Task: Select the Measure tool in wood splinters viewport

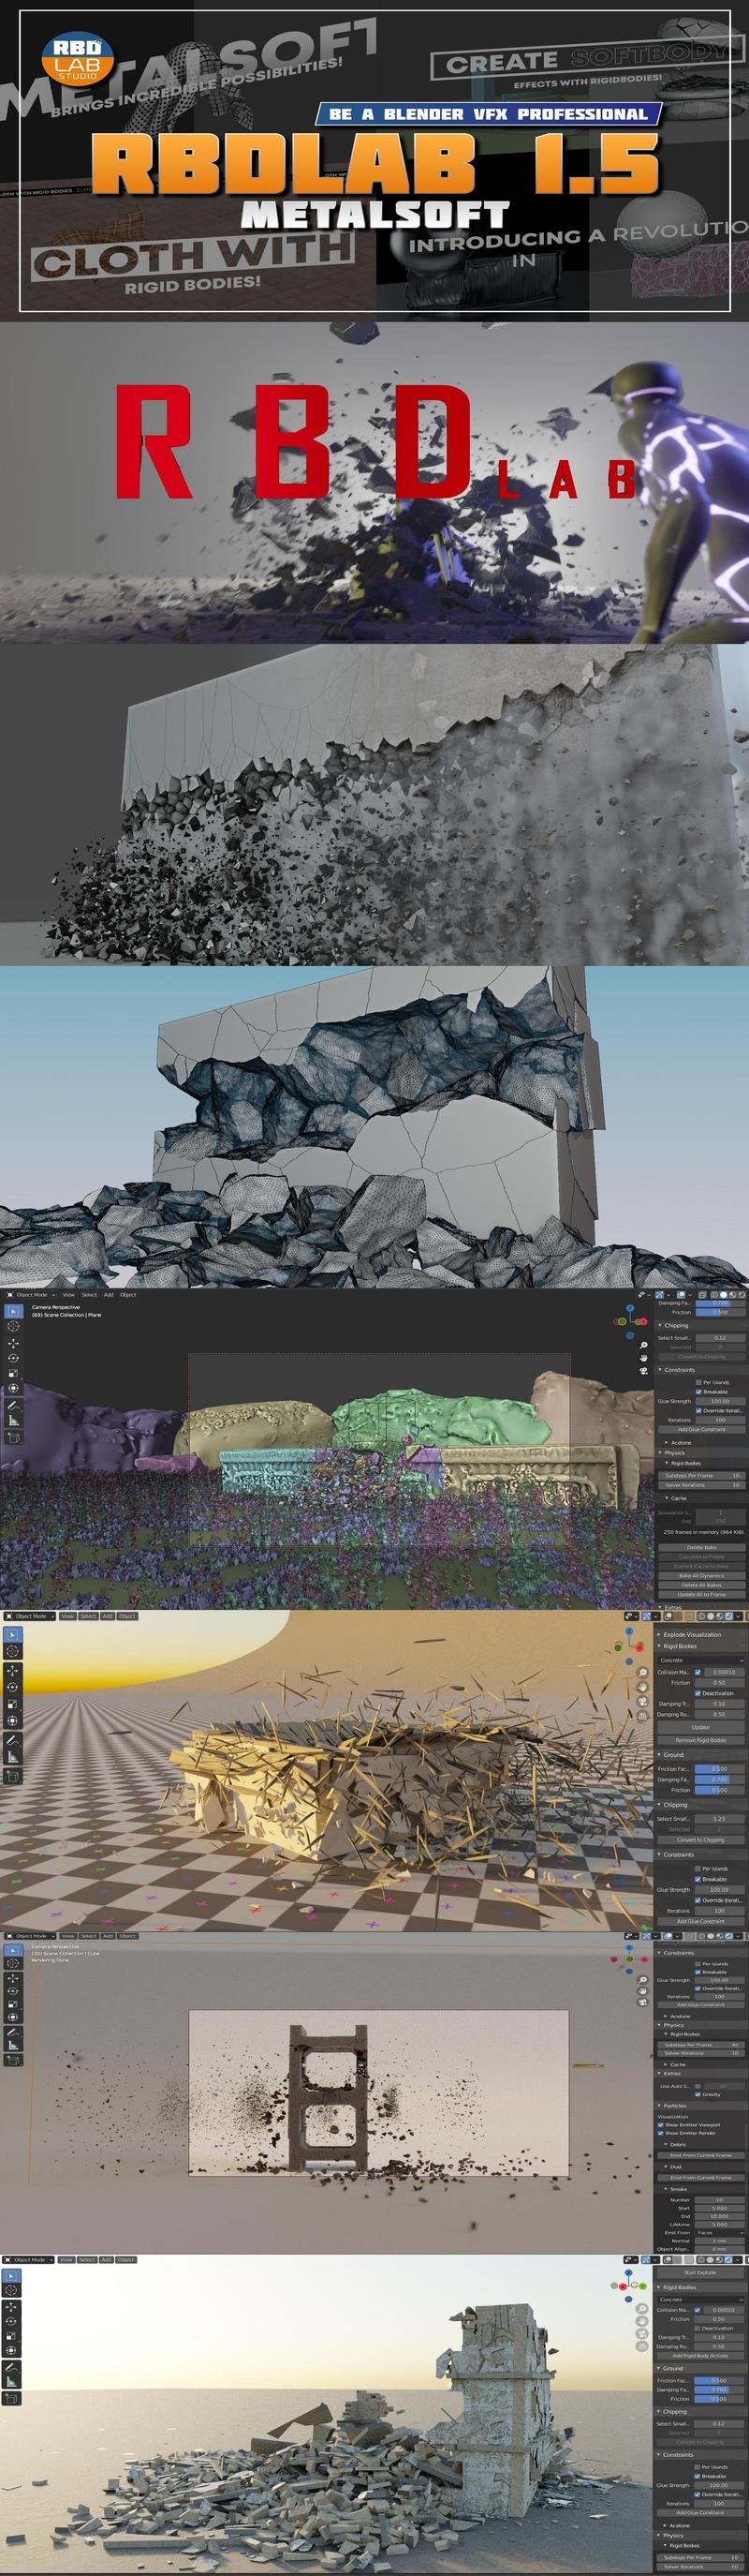Action: tap(14, 1758)
